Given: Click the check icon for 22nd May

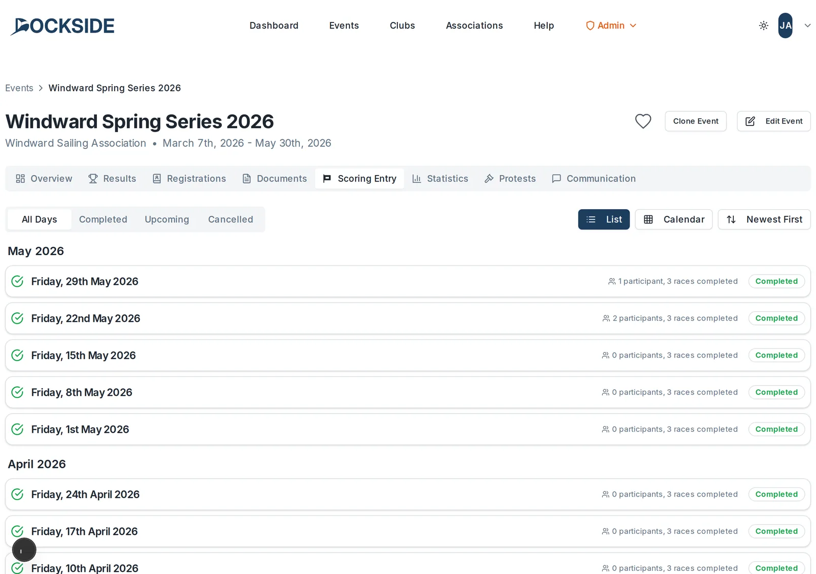Looking at the screenshot, I should point(17,318).
